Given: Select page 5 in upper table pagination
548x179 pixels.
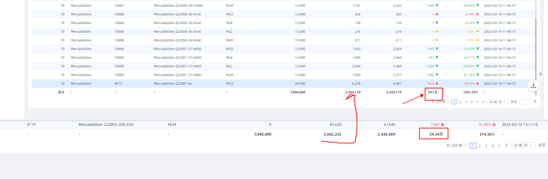Looking at the screenshot, I should click(x=477, y=102).
